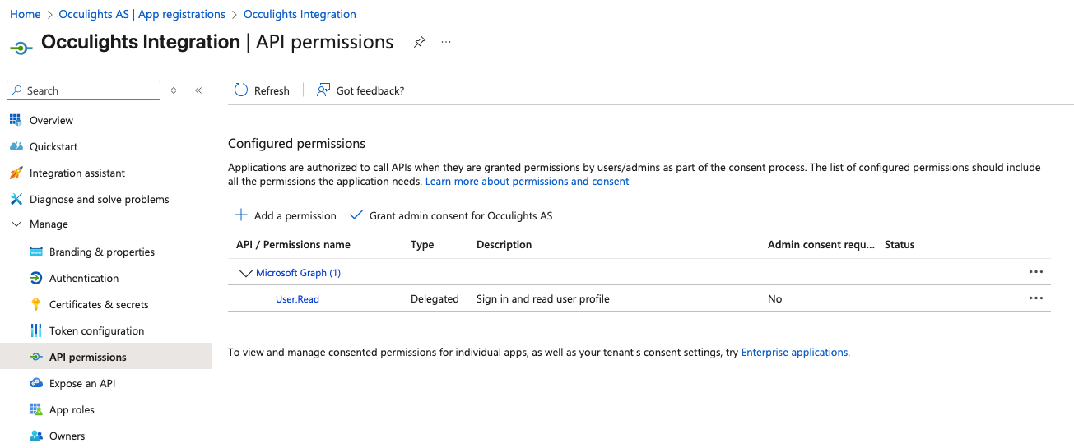1074x448 pixels.
Task: Open the Enterprise applications link
Action: (794, 352)
